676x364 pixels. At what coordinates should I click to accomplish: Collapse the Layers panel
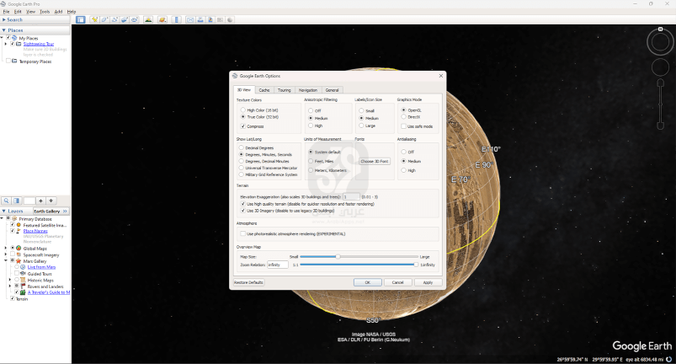tap(4, 211)
